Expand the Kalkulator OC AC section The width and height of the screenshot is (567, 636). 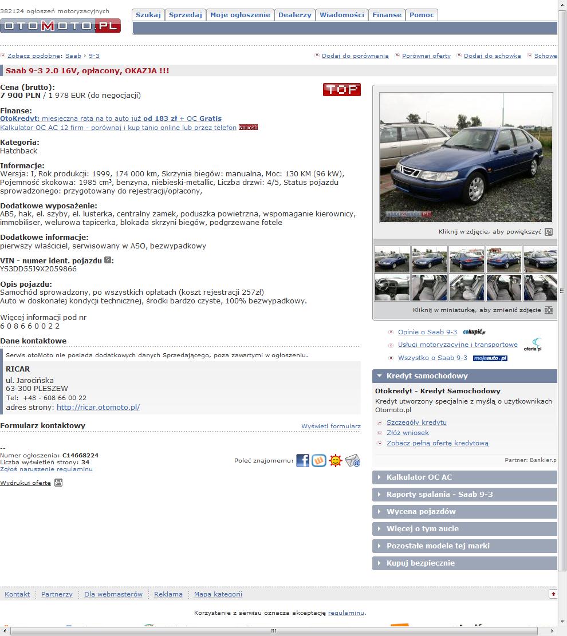click(x=464, y=477)
